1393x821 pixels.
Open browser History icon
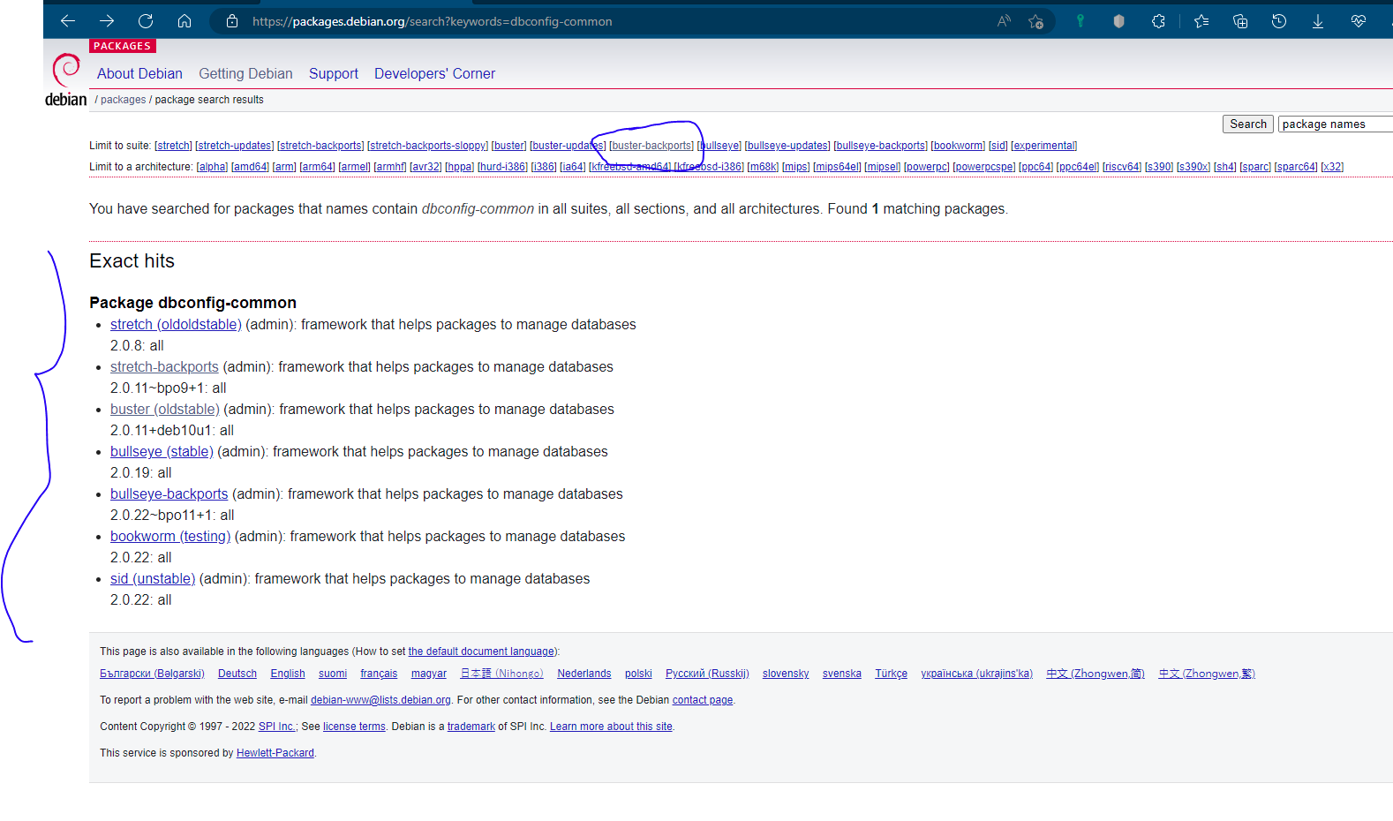pyautogui.click(x=1279, y=21)
